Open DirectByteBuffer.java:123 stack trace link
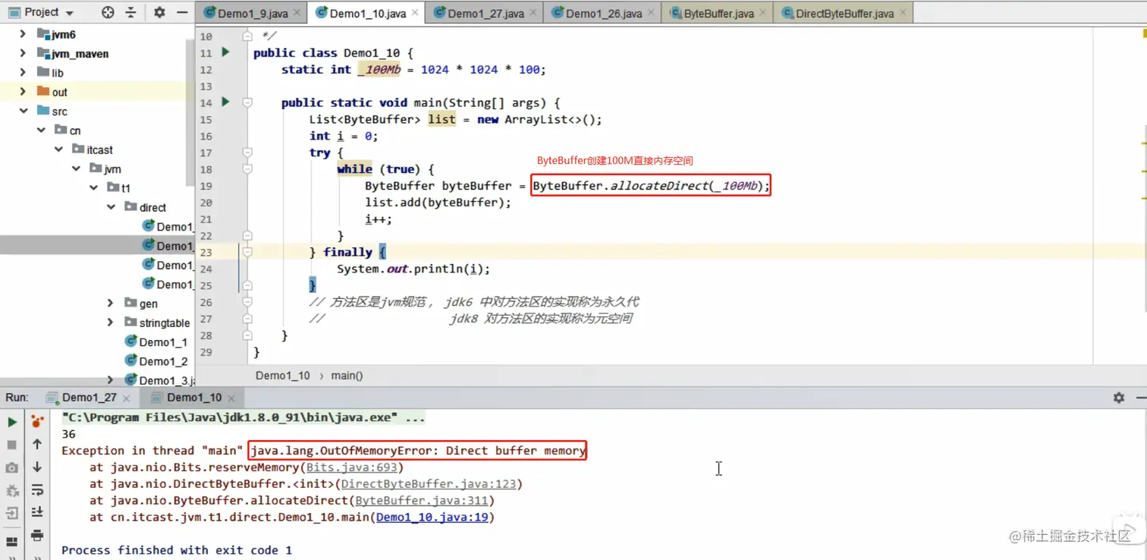The width and height of the screenshot is (1147, 560). (429, 484)
